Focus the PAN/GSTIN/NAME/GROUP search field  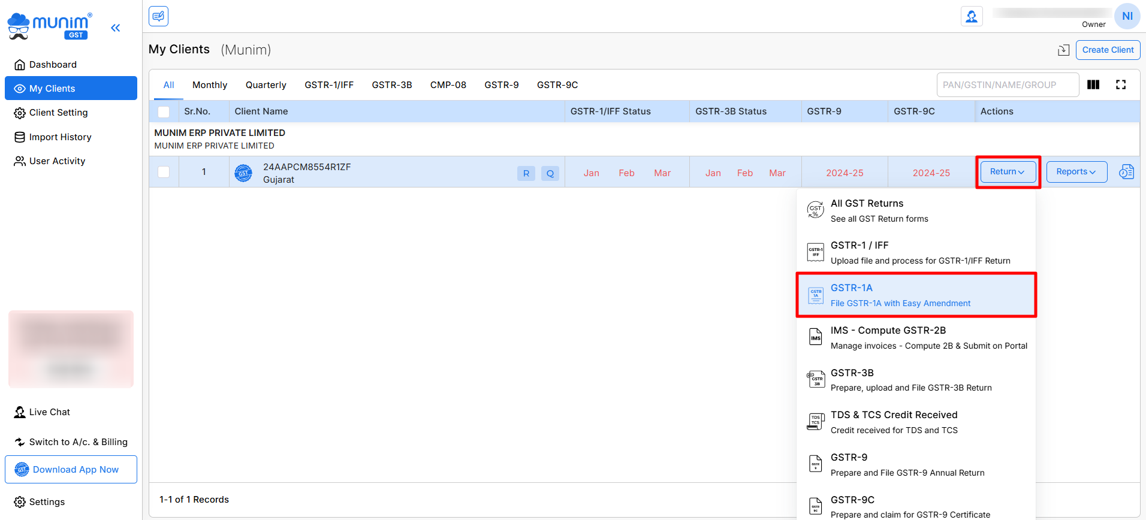pos(1007,85)
